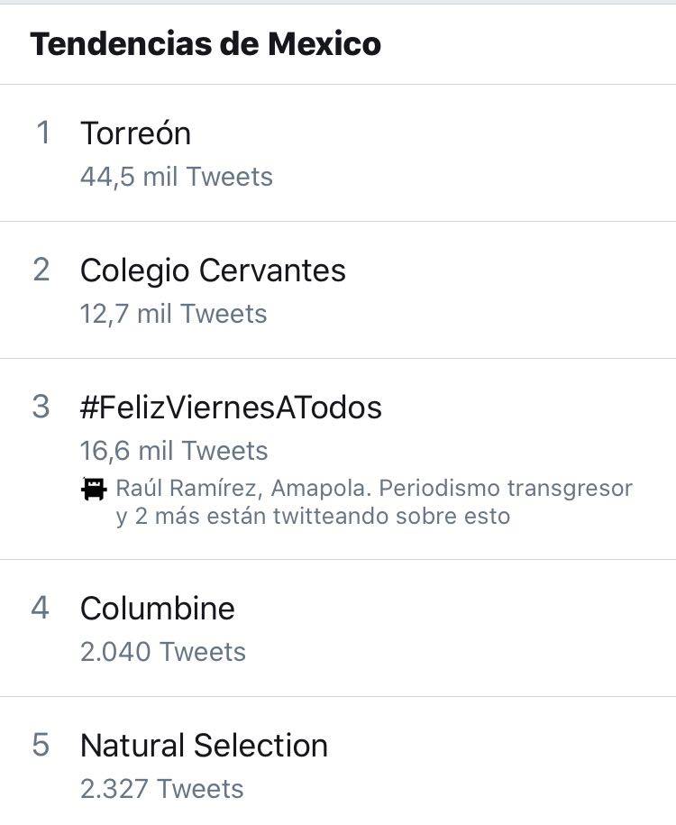
Task: Click the 2.327 Tweets count
Action: click(x=162, y=789)
